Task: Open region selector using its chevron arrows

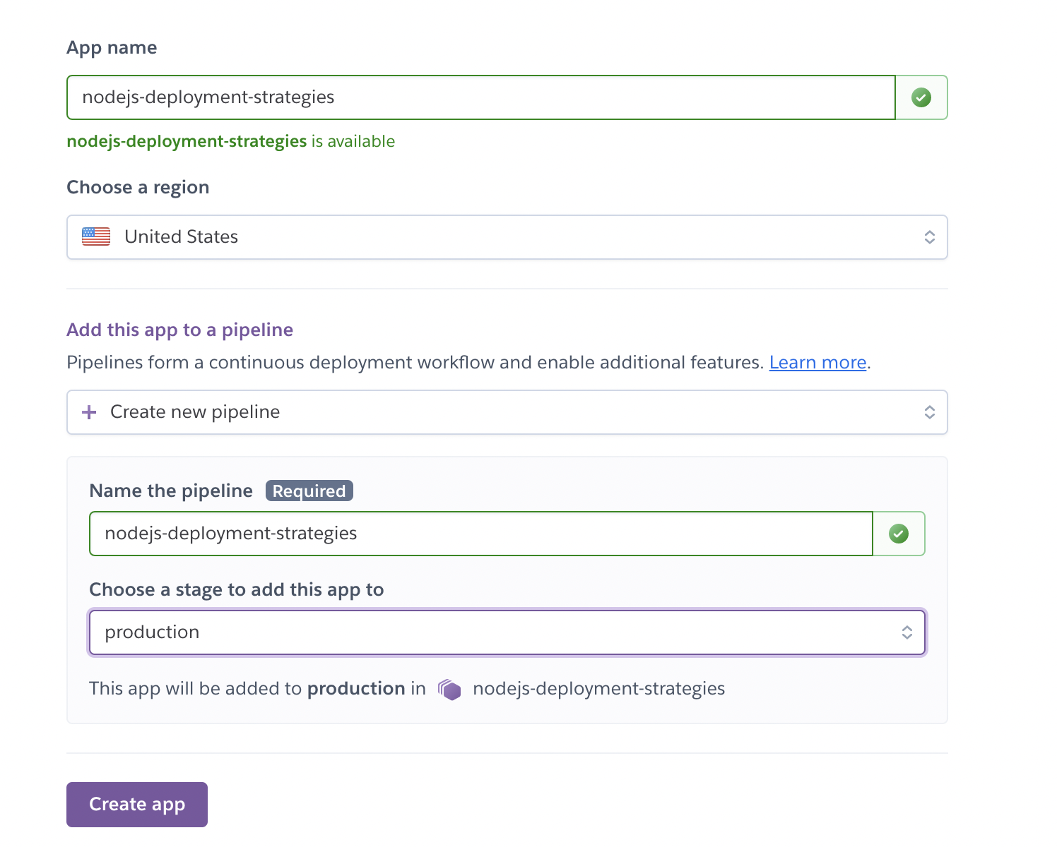Action: click(x=929, y=237)
